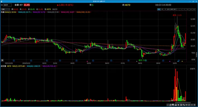This screenshot has width=198, height=107.
Task: Click the volume MA(5) 1973.60 label
Action: tap(18, 66)
